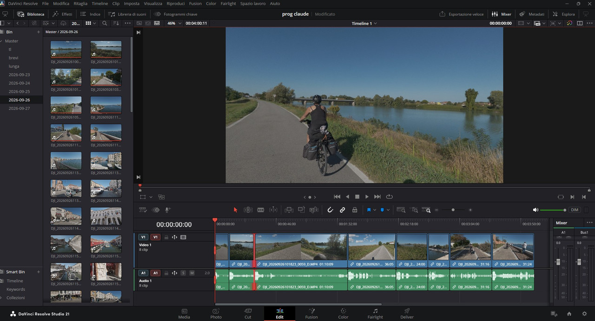Add new Smart Bin with plus
595x321 pixels.
[x=39, y=272]
